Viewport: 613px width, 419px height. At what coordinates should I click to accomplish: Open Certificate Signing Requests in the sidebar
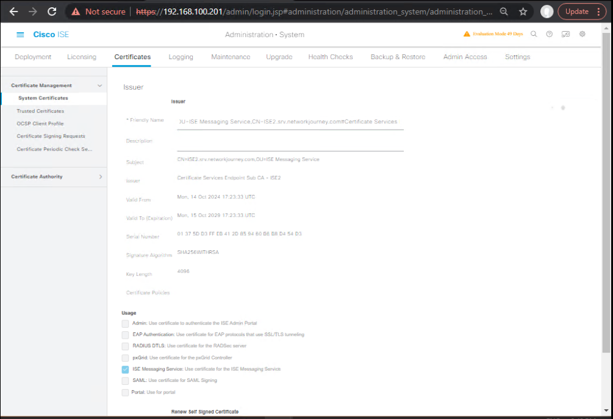pos(51,136)
